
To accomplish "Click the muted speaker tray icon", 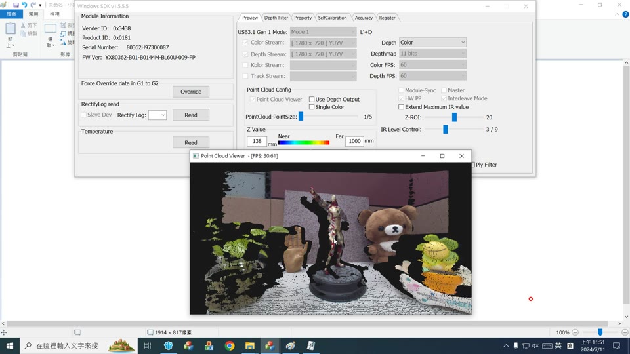I will tap(535, 345).
